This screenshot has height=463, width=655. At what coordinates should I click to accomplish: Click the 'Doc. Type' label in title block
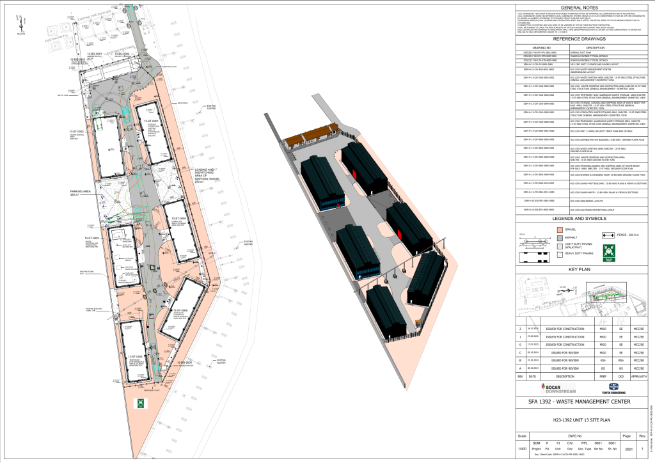585,449
